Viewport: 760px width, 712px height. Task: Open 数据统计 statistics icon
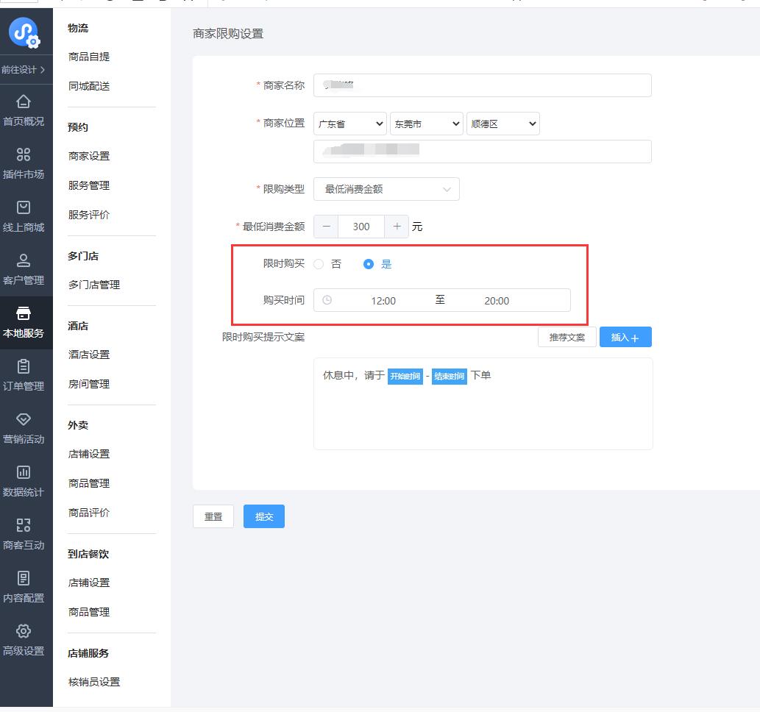click(24, 472)
